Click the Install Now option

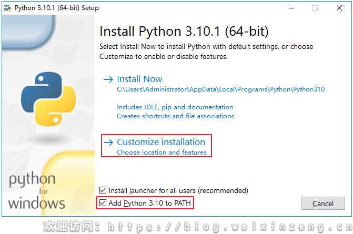pyautogui.click(x=139, y=79)
